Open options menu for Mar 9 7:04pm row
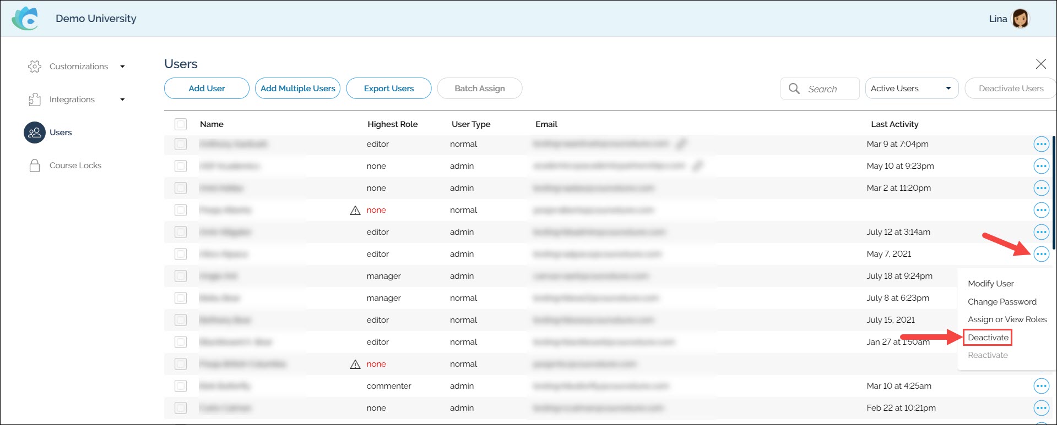Viewport: 1057px width, 425px height. 1041,144
